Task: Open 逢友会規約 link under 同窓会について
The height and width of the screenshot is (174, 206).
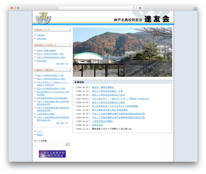Action: (x=42, y=39)
